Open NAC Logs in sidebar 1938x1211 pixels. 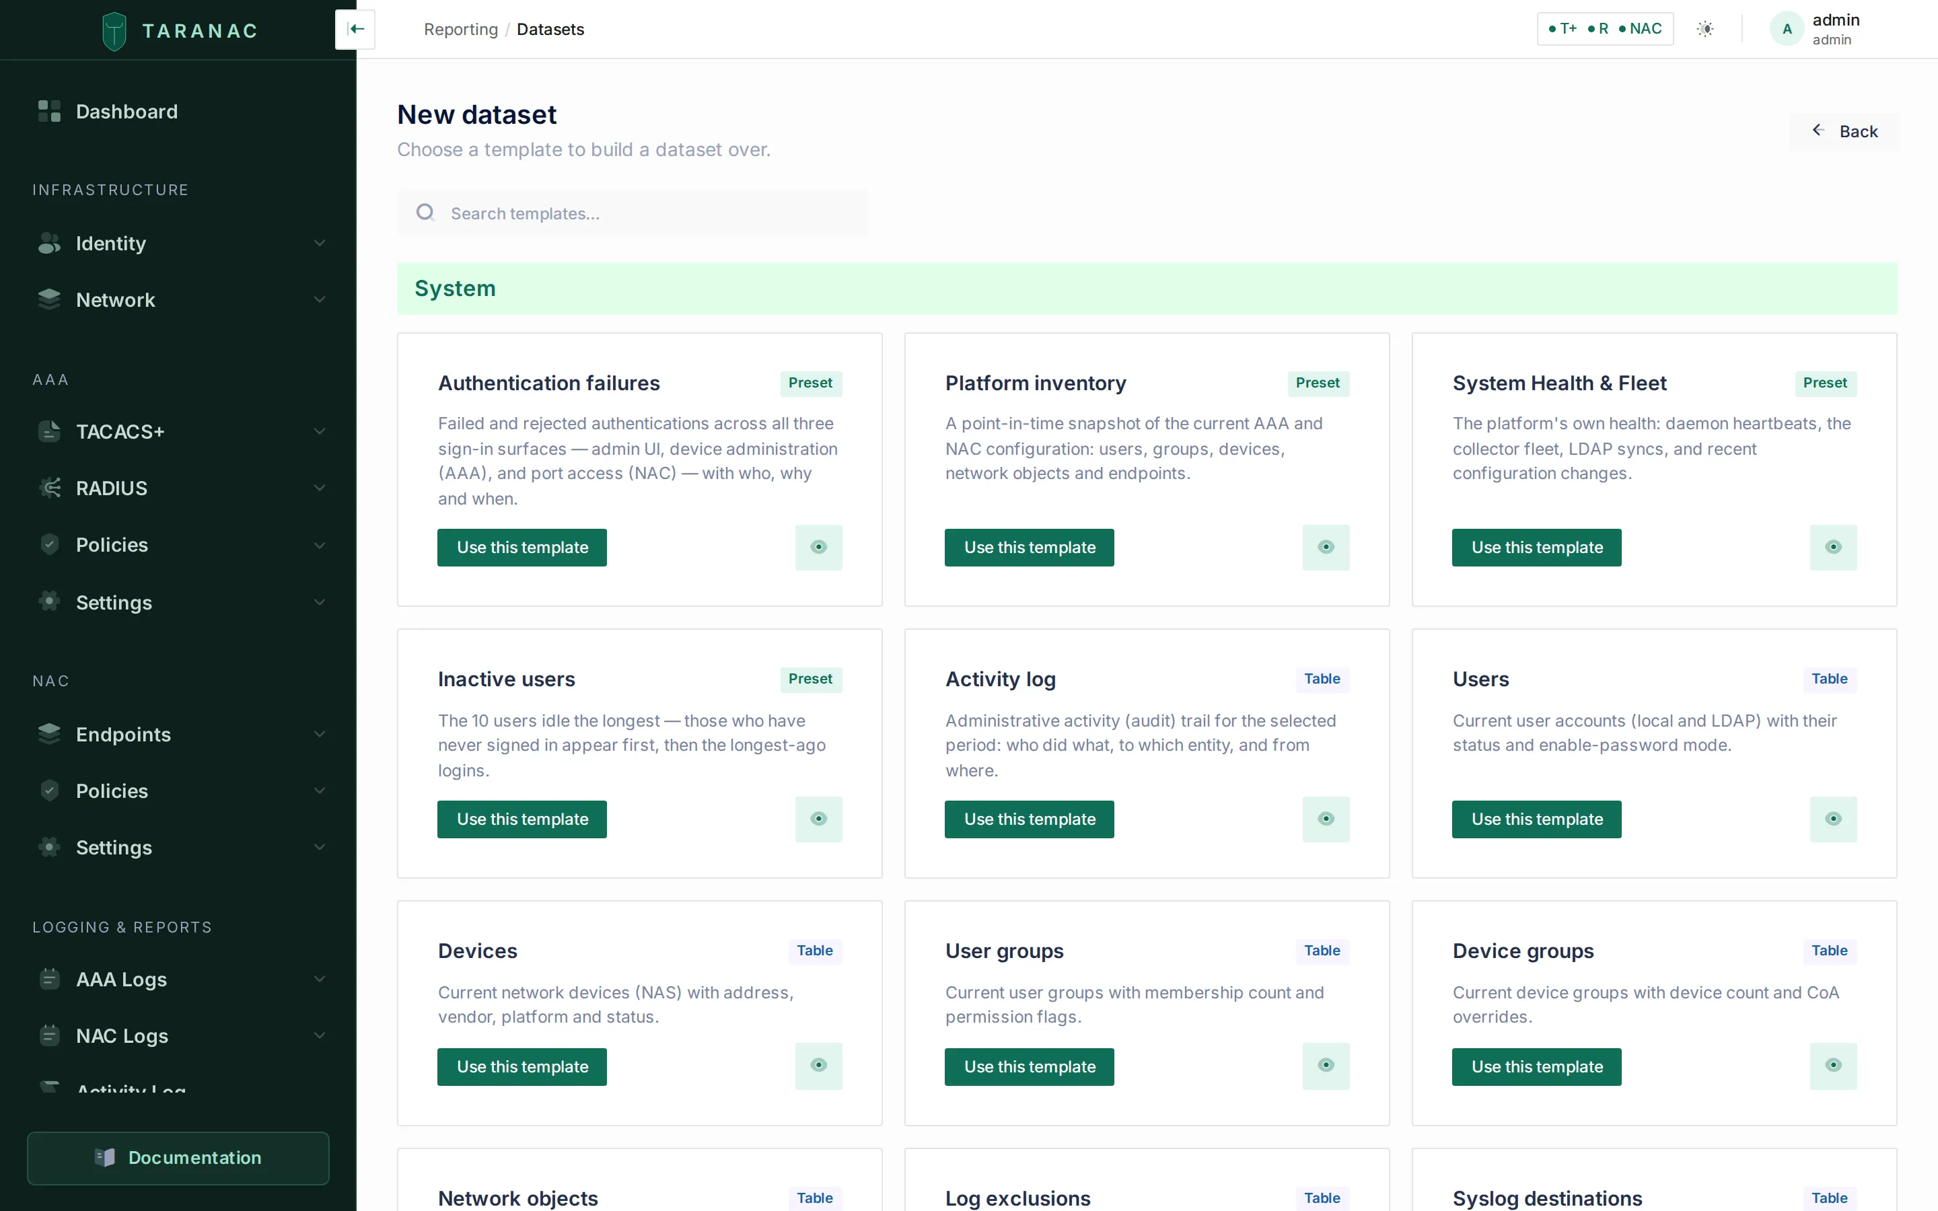(x=178, y=1035)
